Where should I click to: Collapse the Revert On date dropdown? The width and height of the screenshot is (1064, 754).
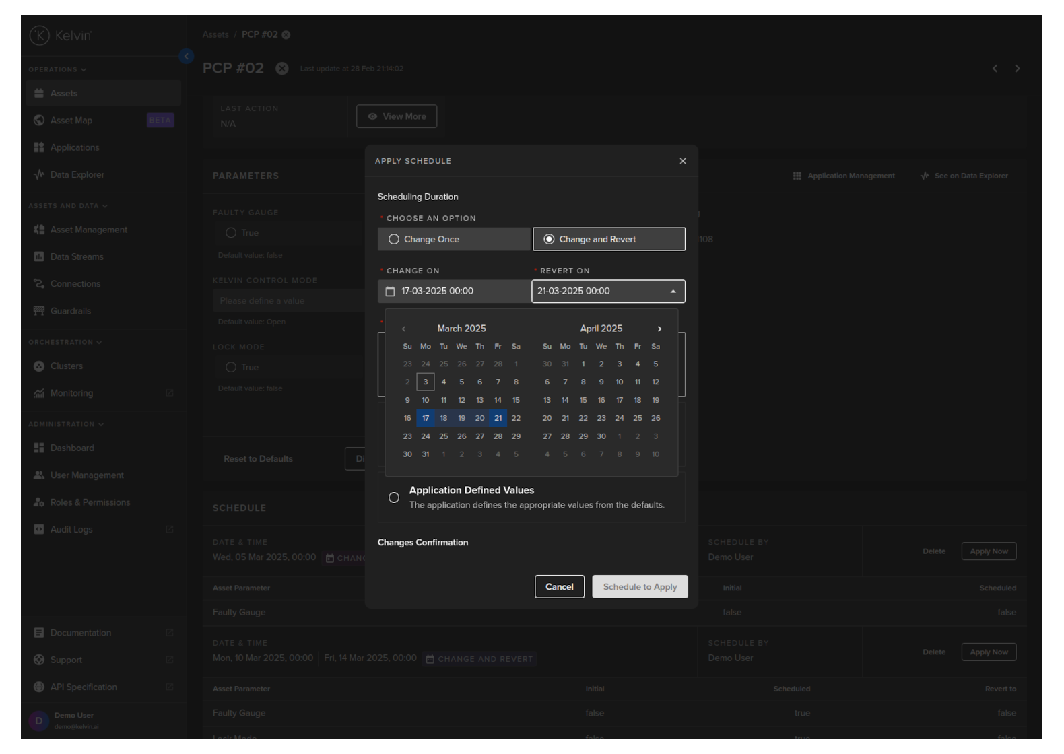pyautogui.click(x=673, y=292)
